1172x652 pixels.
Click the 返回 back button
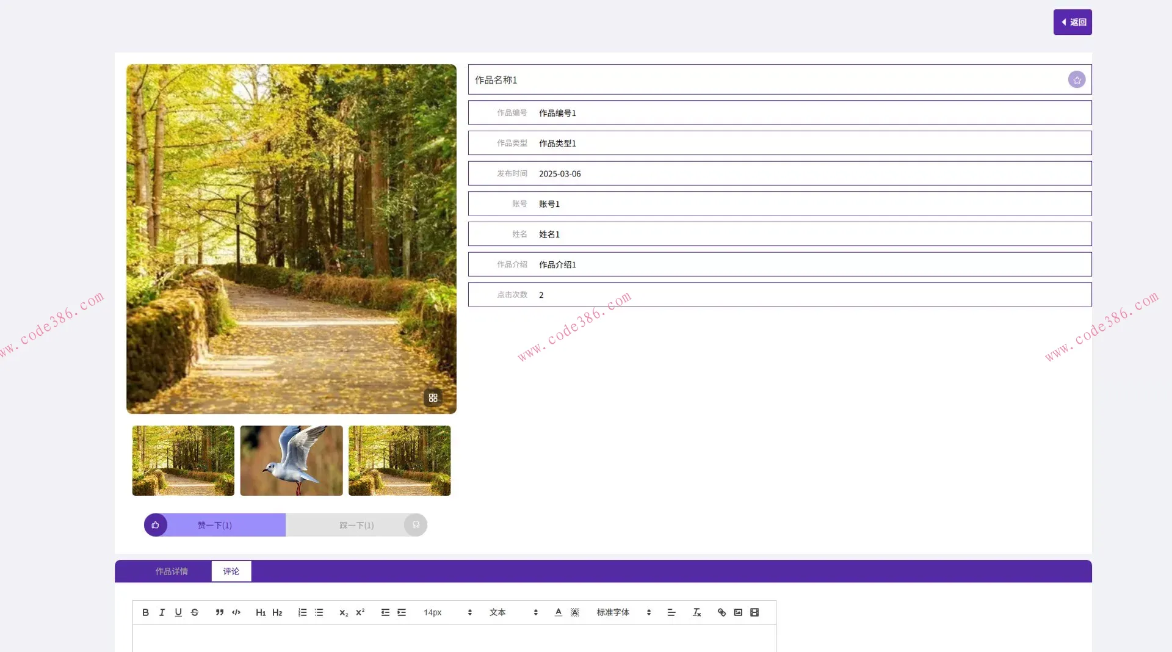1073,22
